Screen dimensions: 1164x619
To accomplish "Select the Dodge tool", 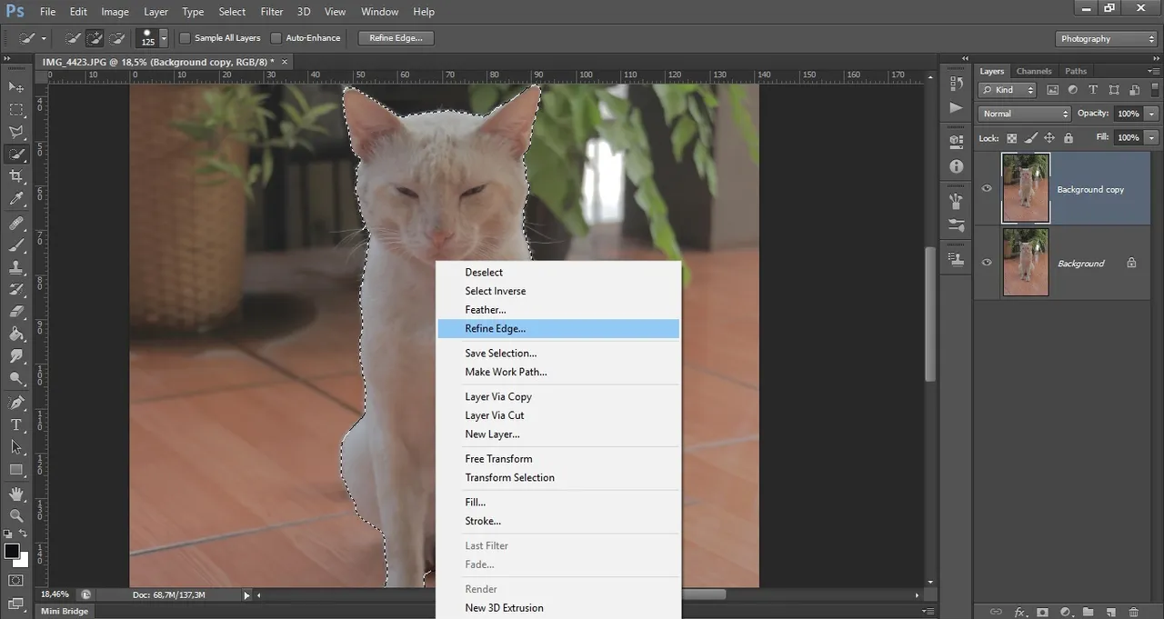I will point(16,379).
